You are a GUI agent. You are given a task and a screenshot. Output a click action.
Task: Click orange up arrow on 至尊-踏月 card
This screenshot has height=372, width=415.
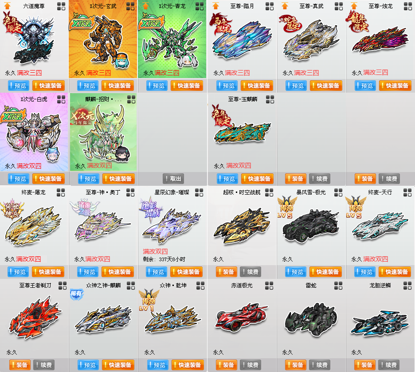(x=216, y=6)
